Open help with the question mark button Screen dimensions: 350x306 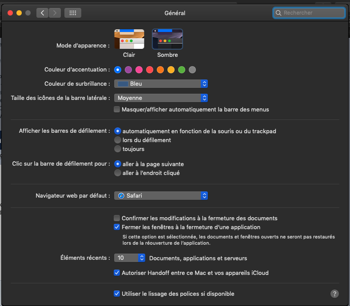pos(334,294)
